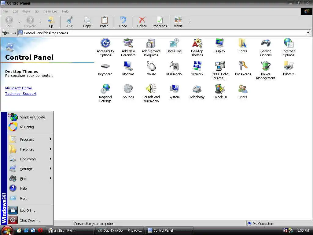Open the Multimedia icon

pyautogui.click(x=174, y=69)
